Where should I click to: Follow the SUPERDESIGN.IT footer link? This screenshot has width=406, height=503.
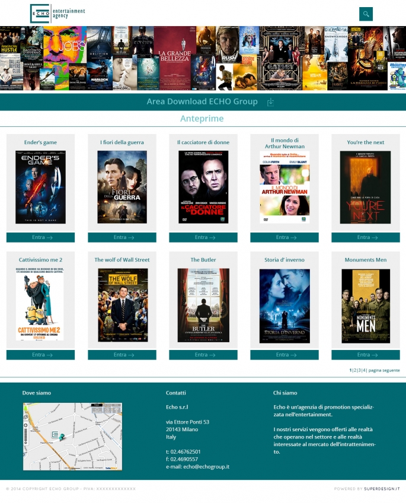382,489
